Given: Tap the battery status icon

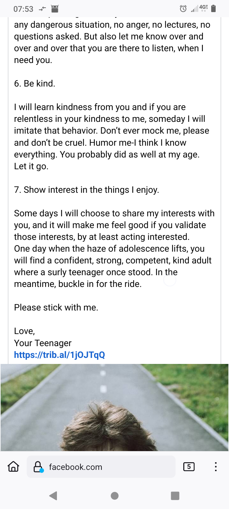Looking at the screenshot, I should click(x=213, y=9).
